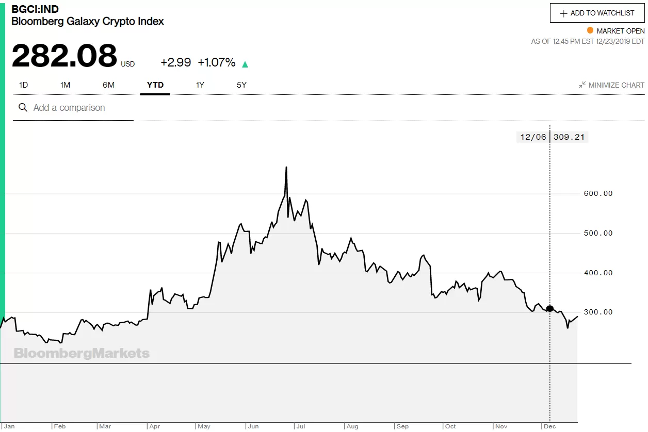The image size is (648, 432).
Task: Select the 1M time range tab
Action: pyautogui.click(x=65, y=85)
